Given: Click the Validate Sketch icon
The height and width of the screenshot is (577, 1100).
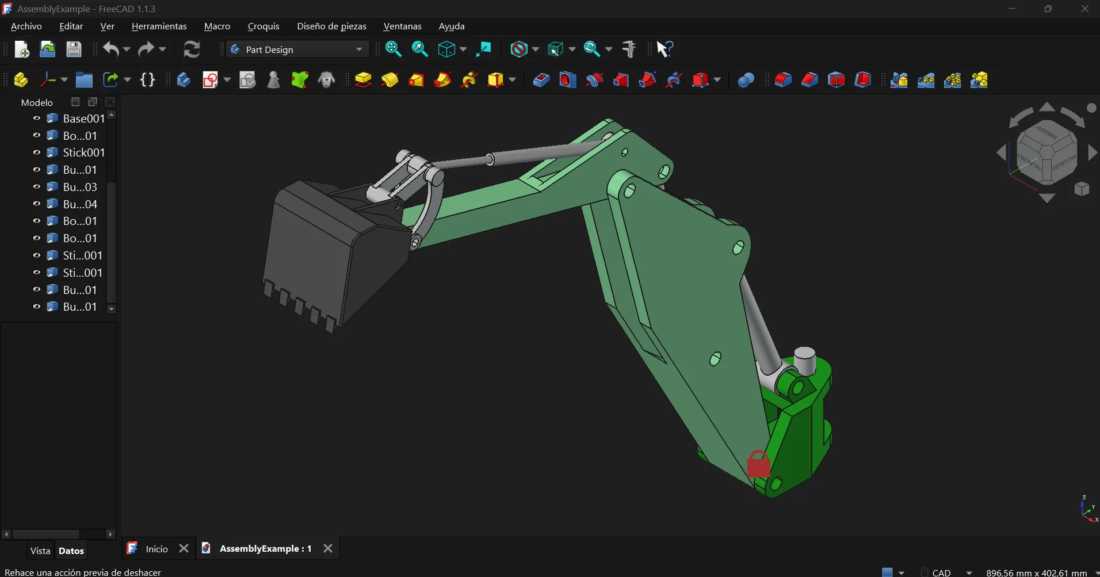Looking at the screenshot, I should click(247, 80).
